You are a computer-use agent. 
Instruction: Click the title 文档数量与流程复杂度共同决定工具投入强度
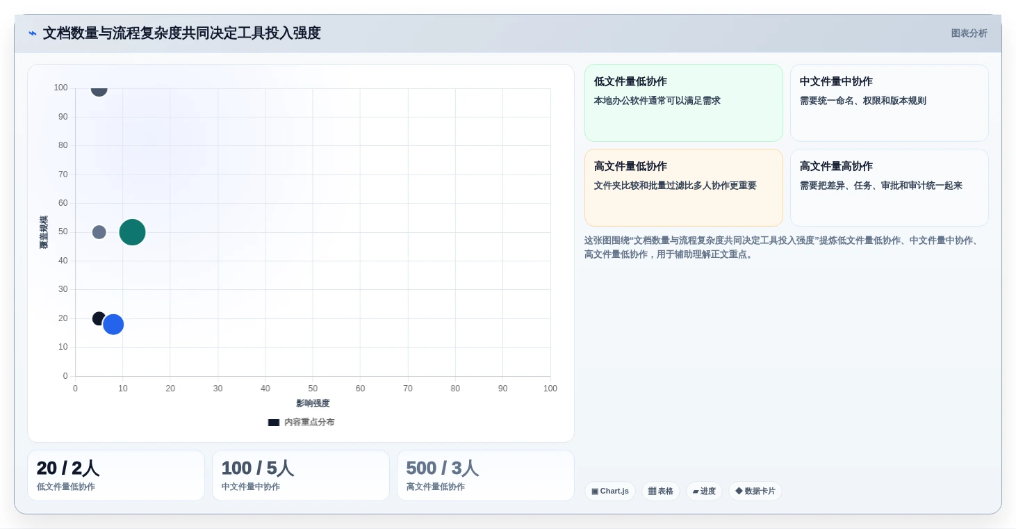click(x=182, y=33)
